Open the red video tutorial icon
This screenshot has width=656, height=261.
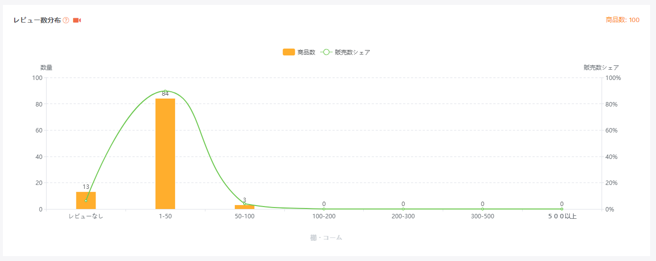coord(77,20)
